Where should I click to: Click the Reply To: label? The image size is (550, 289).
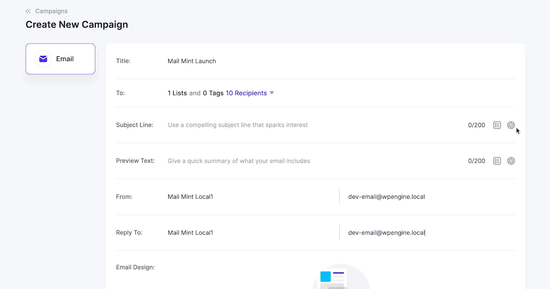pos(129,233)
